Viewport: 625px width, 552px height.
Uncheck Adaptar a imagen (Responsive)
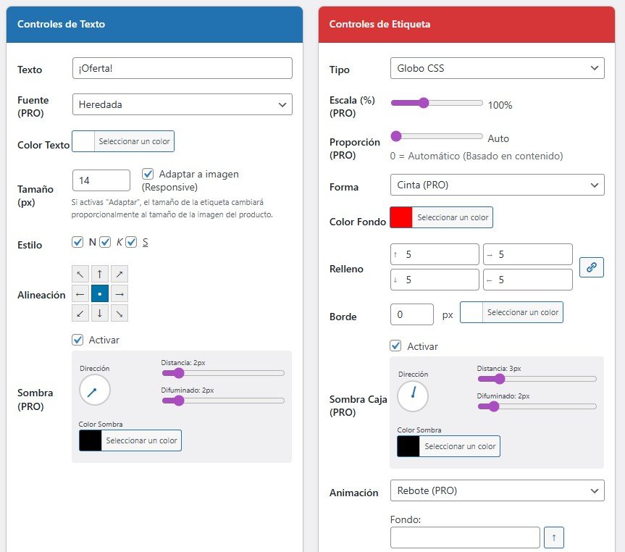click(148, 175)
